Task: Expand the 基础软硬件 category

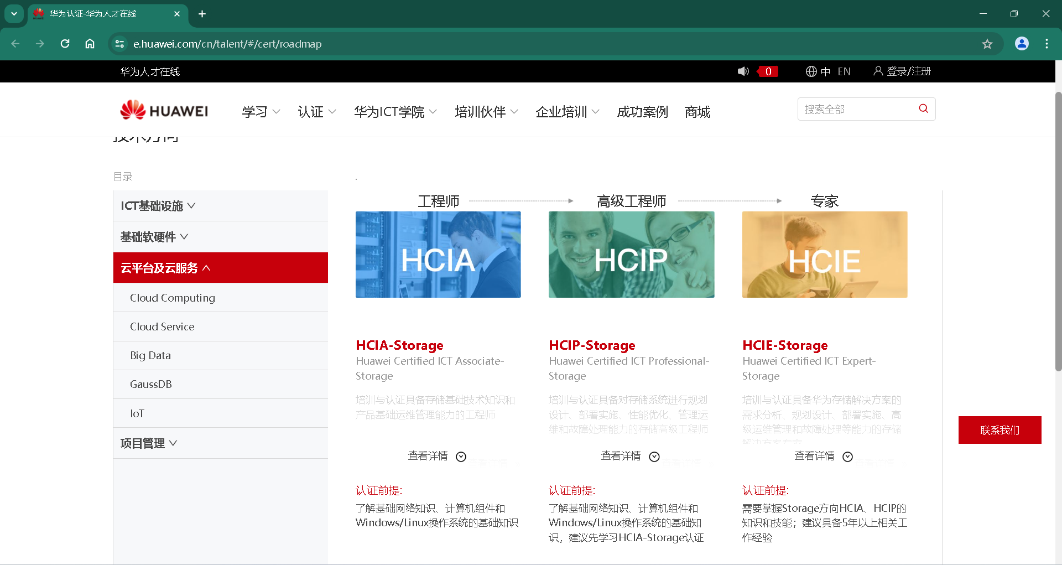Action: (221, 237)
